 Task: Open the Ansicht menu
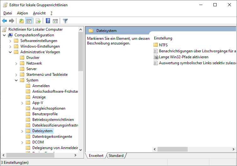(39, 13)
